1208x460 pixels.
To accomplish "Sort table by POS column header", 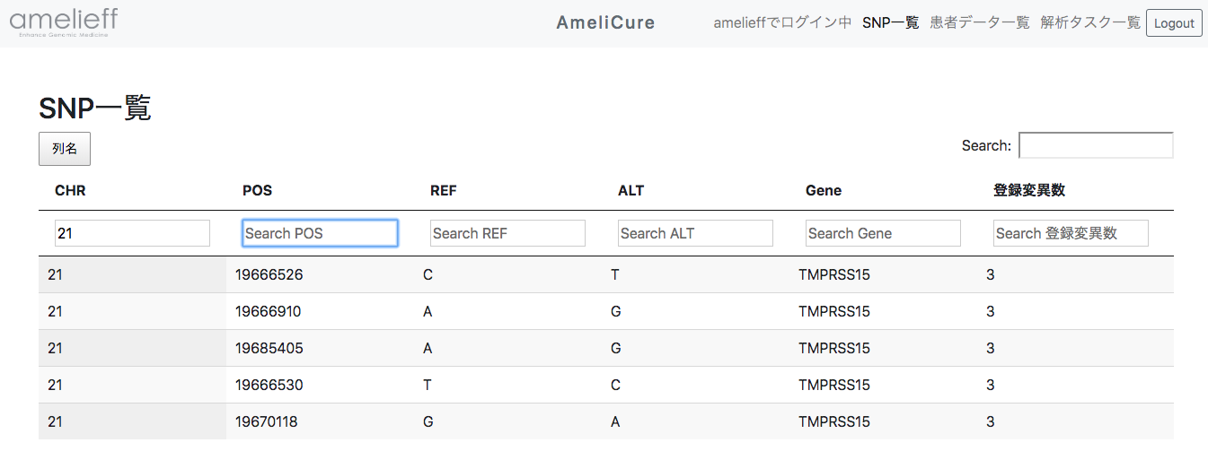I will (x=257, y=190).
